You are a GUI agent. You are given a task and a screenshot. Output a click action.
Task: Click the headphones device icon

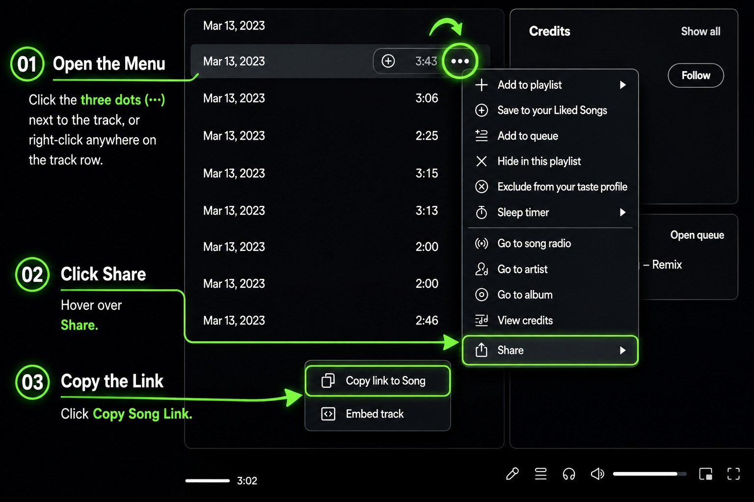tap(569, 474)
